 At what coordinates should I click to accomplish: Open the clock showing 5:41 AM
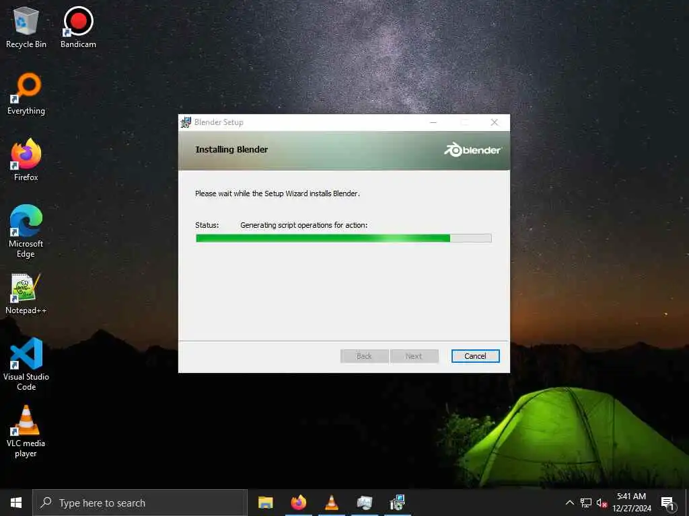pos(631,503)
